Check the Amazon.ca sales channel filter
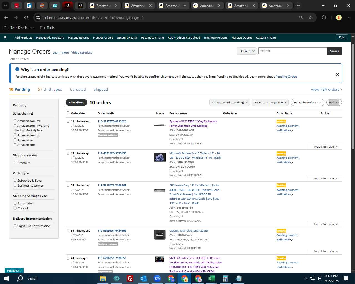The image size is (355, 284). point(15,140)
